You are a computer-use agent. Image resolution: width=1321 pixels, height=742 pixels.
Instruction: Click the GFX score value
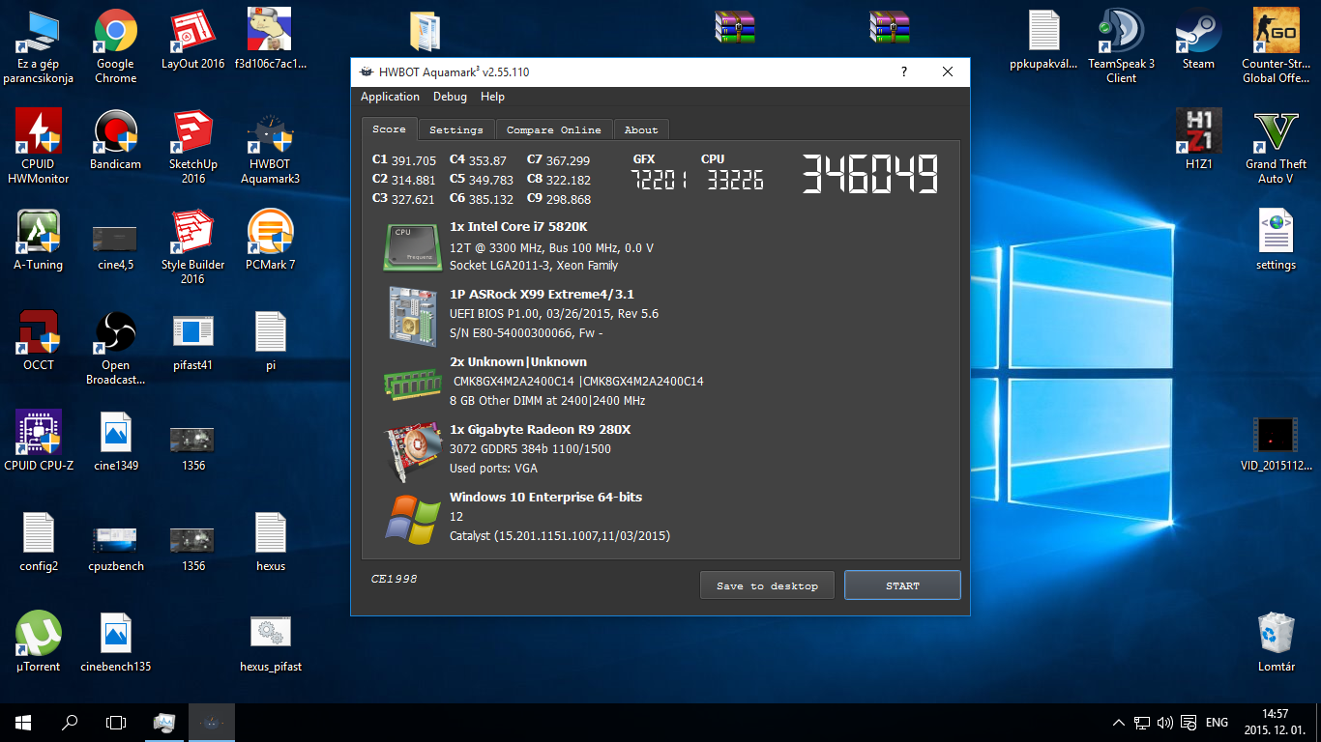click(659, 180)
